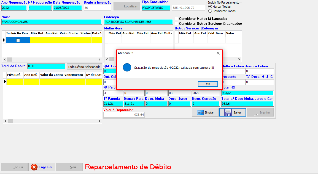Tick the Incluir No Parc. row checkbox

click(x=18, y=40)
